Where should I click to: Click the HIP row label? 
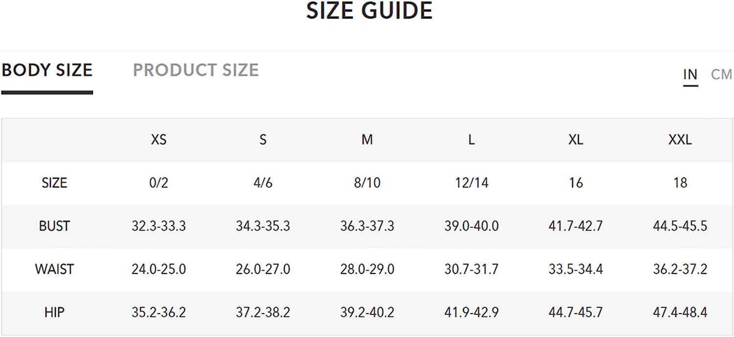pyautogui.click(x=54, y=312)
